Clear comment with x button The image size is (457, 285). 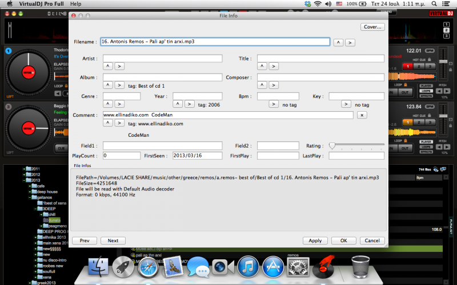pos(362,115)
